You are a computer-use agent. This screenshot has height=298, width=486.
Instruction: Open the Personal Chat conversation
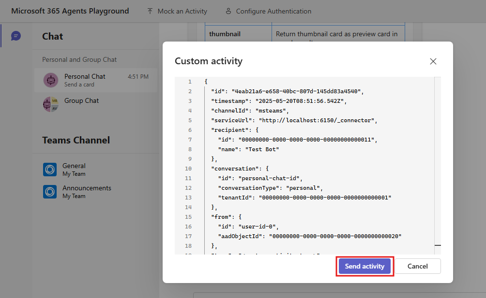click(x=96, y=80)
